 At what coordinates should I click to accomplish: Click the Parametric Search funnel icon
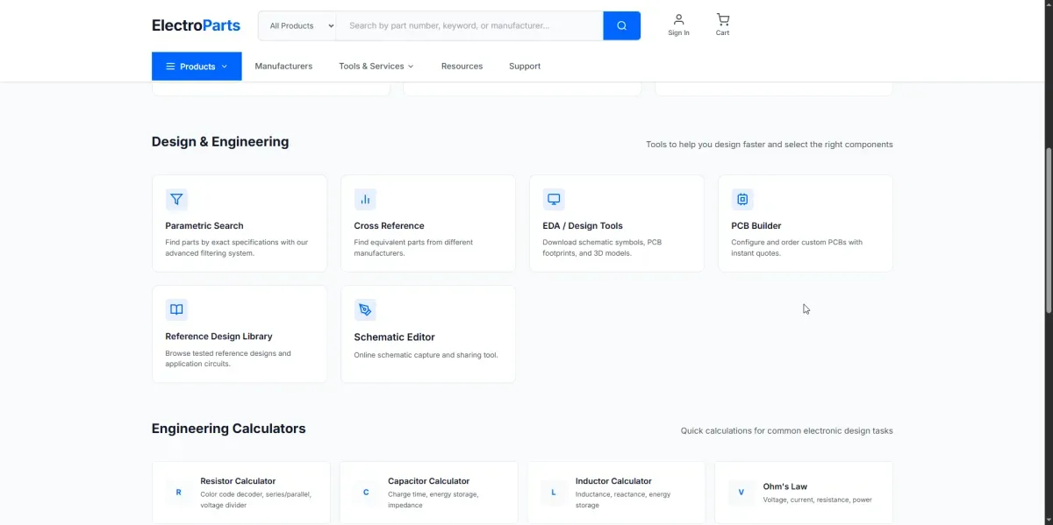176,199
